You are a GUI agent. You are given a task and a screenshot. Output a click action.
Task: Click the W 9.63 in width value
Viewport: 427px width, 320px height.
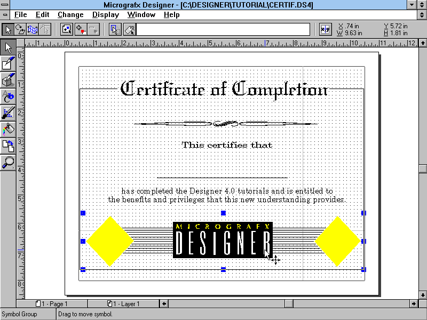(x=350, y=33)
